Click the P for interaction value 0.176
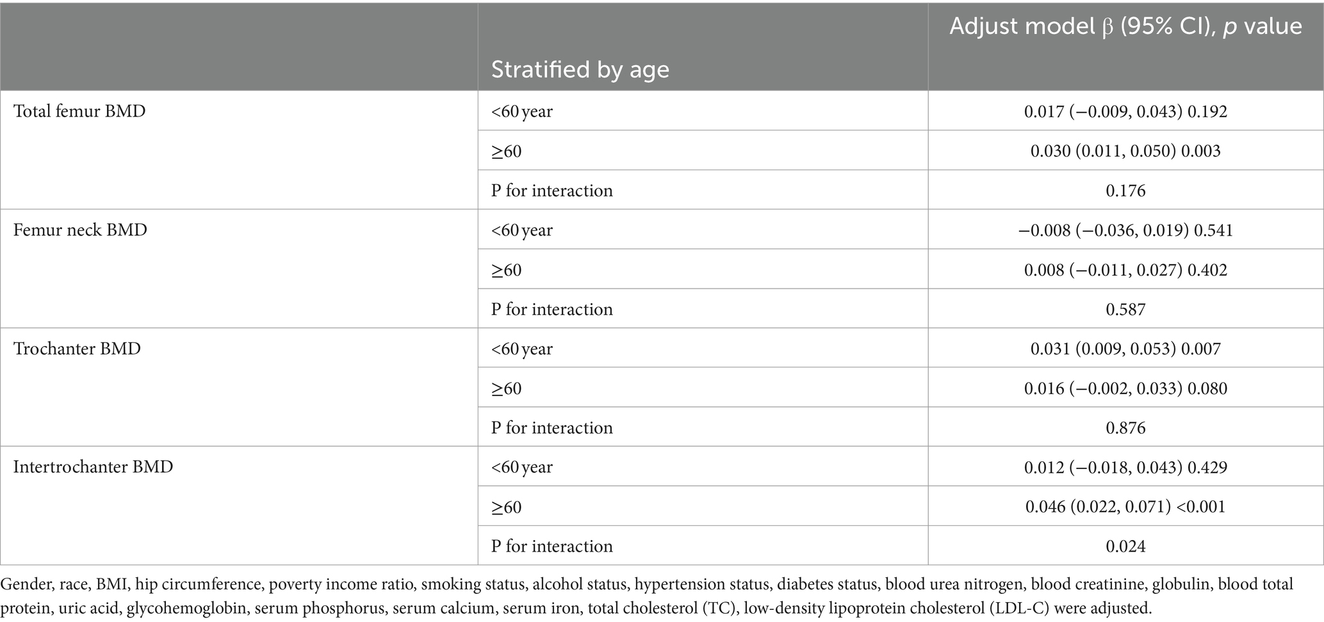Viewport: 1324px width, 622px height. [x=1125, y=191]
